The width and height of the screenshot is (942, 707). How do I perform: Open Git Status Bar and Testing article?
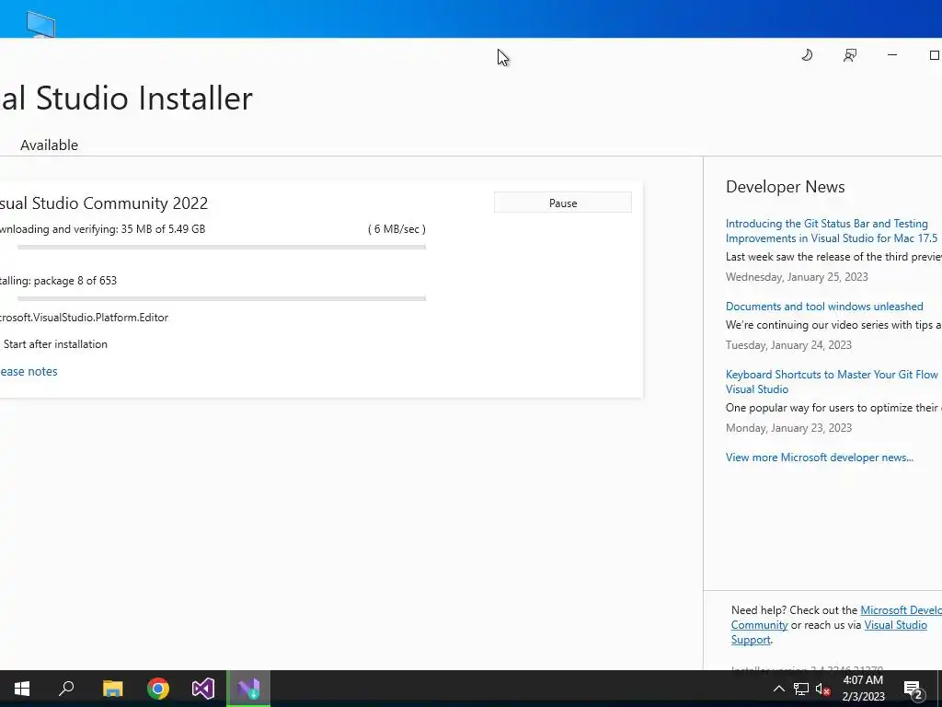pos(832,231)
